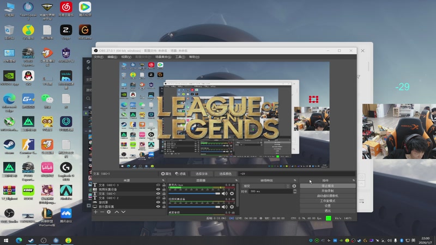Image resolution: width=436 pixels, height=245 pixels.
Task: Toggle visibility of 文本 (GDI+) 3 source
Action: (158, 185)
